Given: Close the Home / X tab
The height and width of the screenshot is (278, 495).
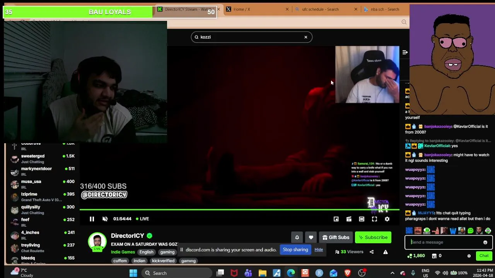Looking at the screenshot, I should (287, 9).
